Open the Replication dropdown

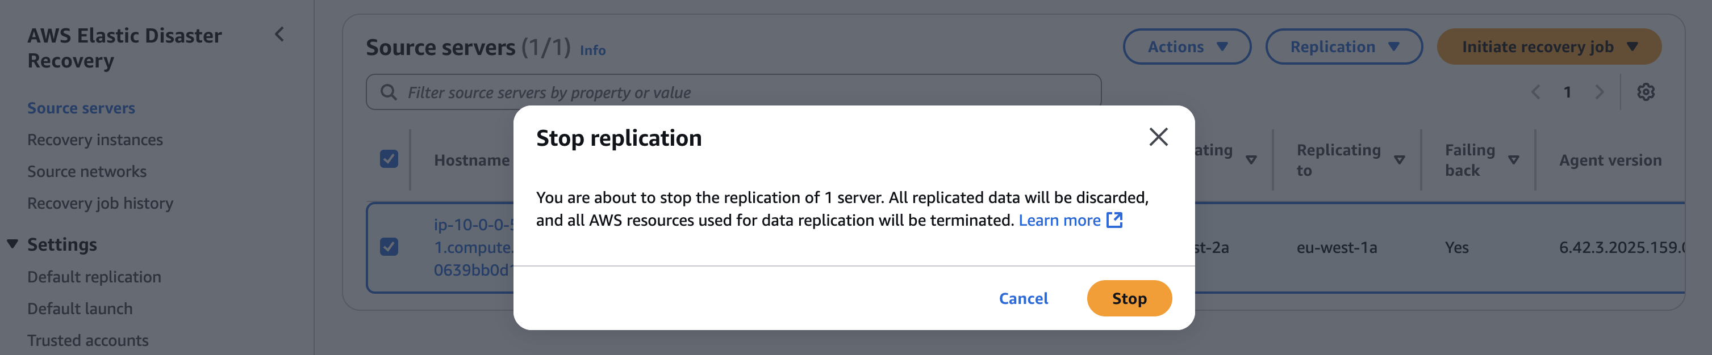(x=1343, y=47)
